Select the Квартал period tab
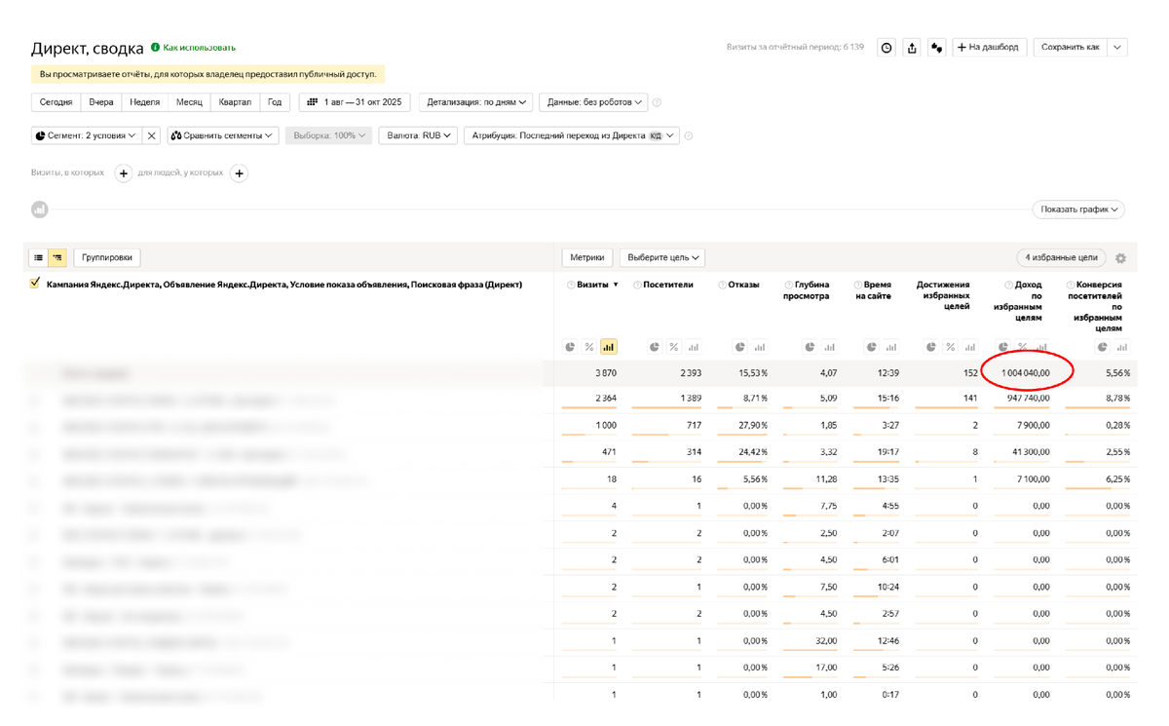Screen dimensions: 1169x726 click(x=235, y=101)
